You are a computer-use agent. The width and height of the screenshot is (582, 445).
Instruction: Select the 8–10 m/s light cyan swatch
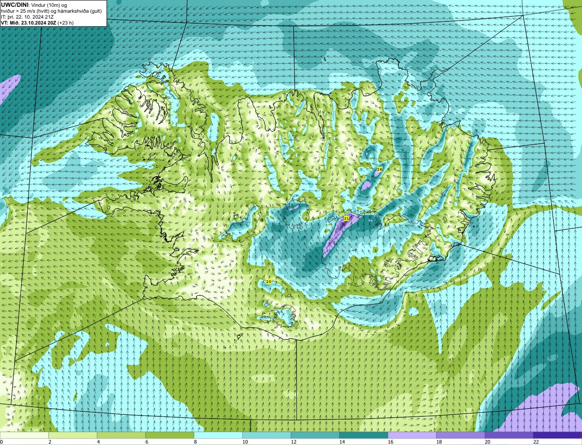coord(218,435)
